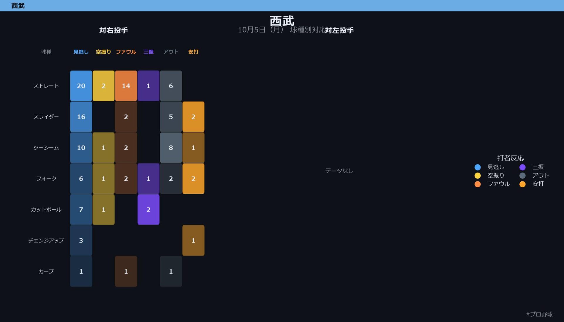Click the チェンジアップ 見逃し cell showing 3
The width and height of the screenshot is (564, 322).
81,240
